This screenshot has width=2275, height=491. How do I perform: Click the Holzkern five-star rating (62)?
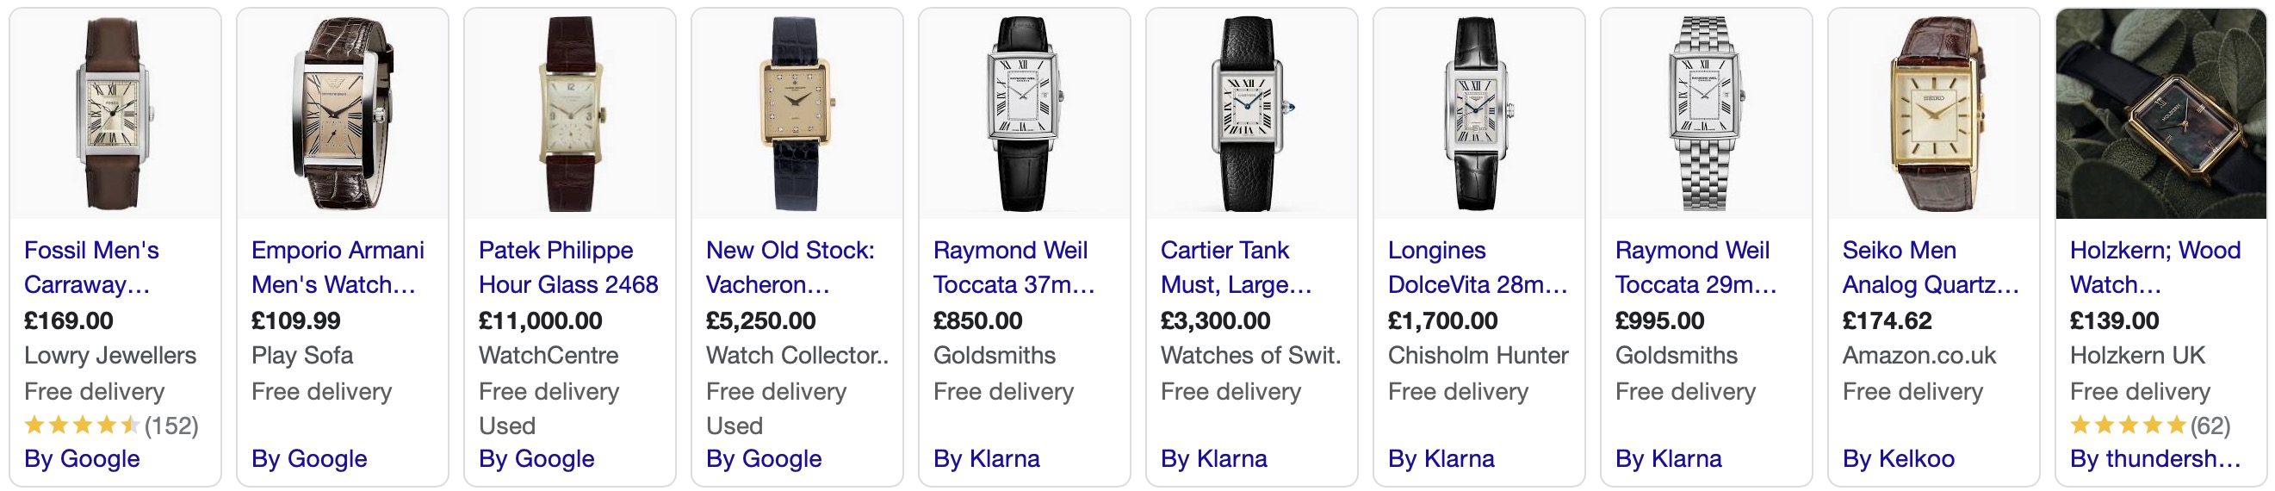coord(2149,426)
